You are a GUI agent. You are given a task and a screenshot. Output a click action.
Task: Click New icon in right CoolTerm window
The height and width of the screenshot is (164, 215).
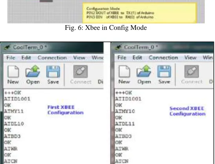[124, 71]
